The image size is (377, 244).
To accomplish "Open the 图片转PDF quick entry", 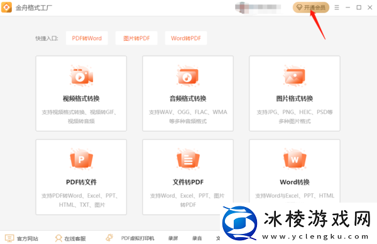I will point(136,38).
